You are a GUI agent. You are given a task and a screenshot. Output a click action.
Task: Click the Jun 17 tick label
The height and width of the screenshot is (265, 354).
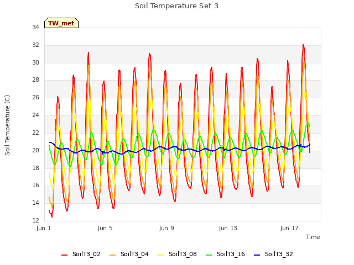[289, 228]
